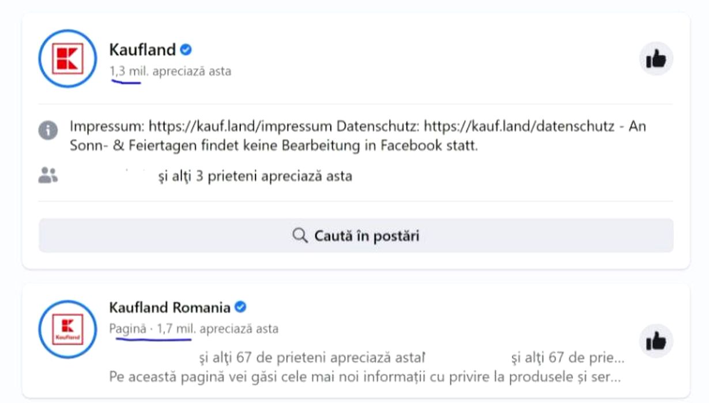This screenshot has width=709, height=403.
Task: Click "1,3 mil. apreciază asta" count
Action: 170,71
